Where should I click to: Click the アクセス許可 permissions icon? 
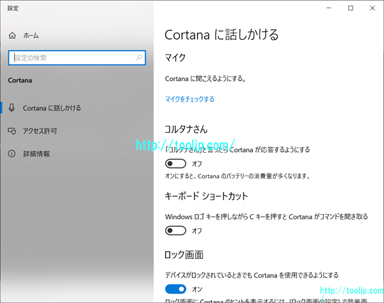[12, 131]
